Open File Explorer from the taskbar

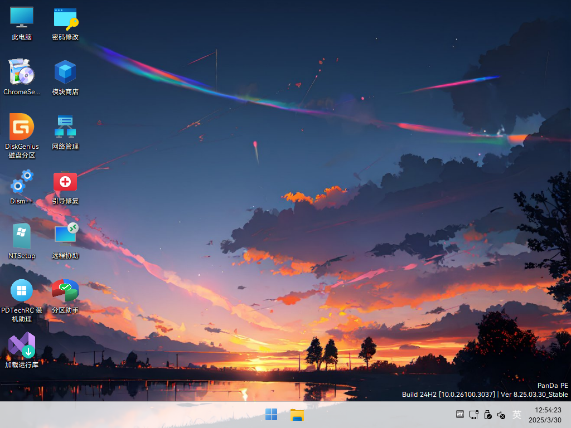[x=297, y=415]
